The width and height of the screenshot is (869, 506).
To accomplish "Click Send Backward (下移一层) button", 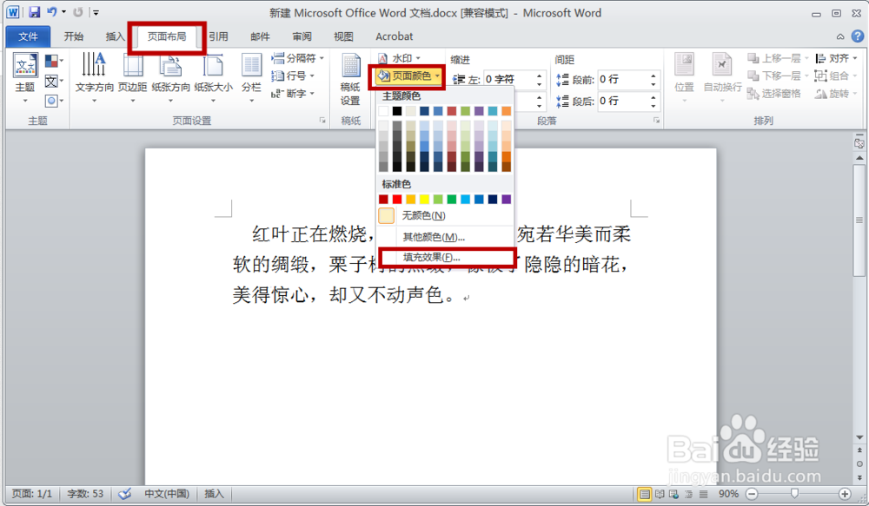I will [x=773, y=76].
